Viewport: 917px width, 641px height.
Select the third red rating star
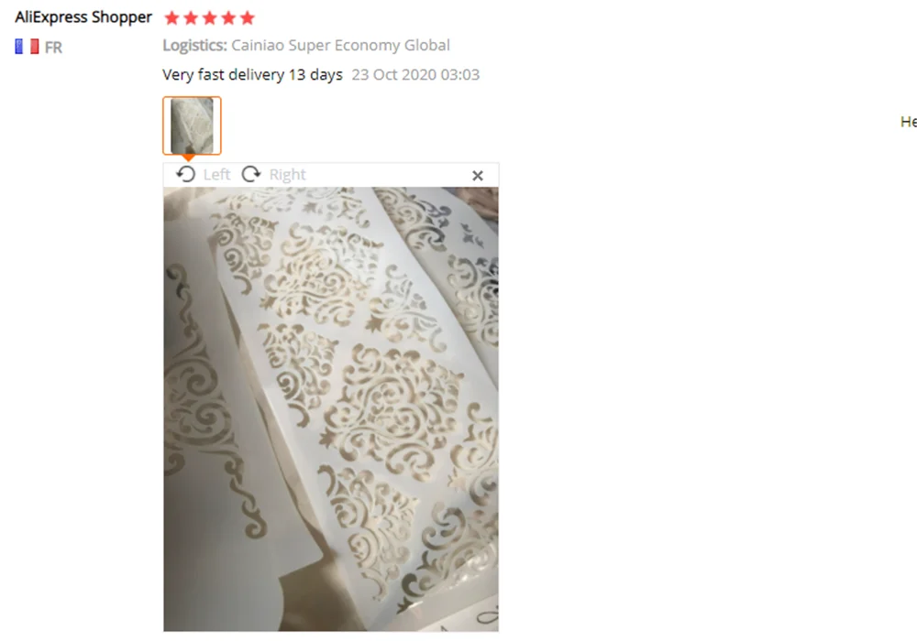point(209,18)
